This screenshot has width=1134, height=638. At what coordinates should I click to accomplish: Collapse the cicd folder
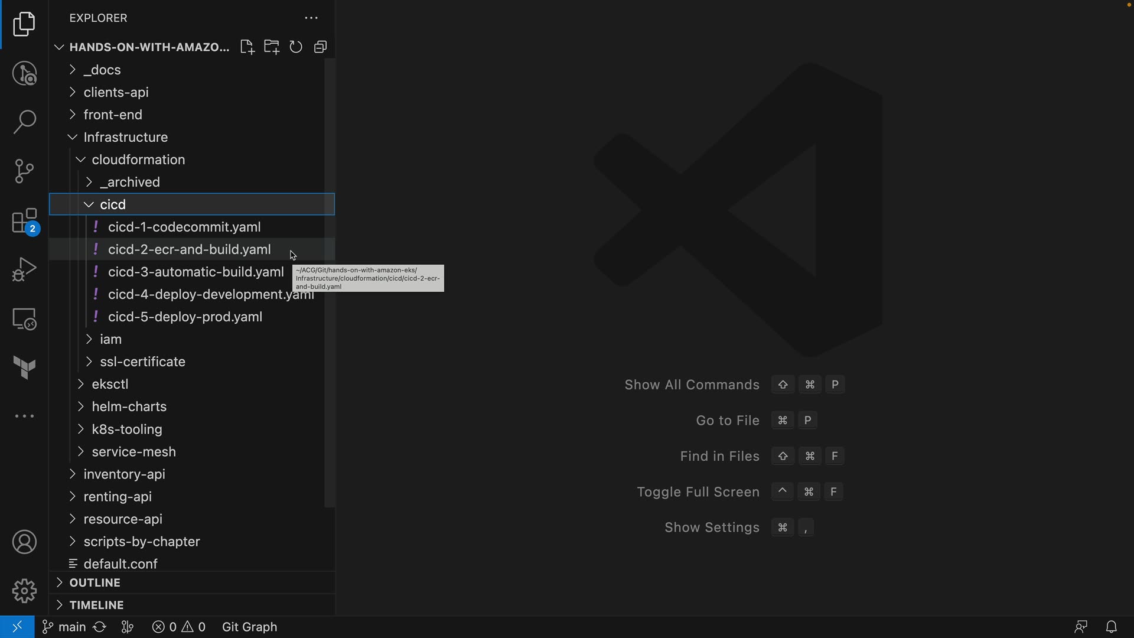[x=112, y=204]
